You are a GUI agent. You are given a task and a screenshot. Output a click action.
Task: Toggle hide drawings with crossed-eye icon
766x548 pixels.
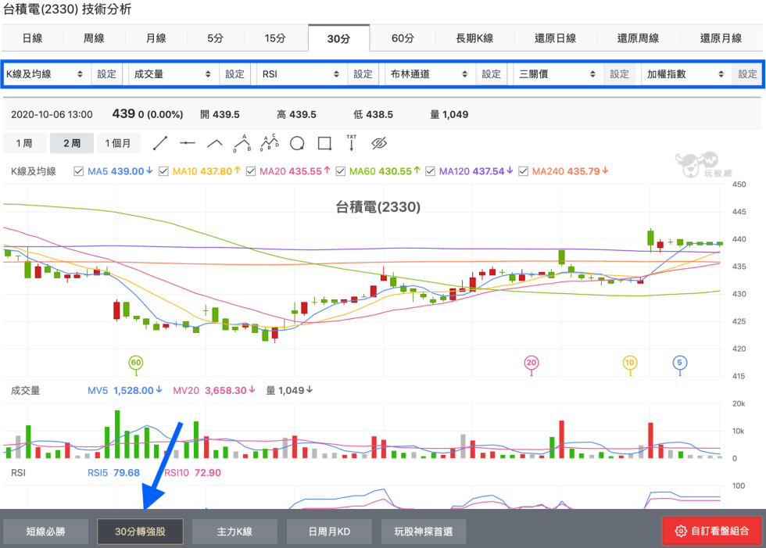379,143
